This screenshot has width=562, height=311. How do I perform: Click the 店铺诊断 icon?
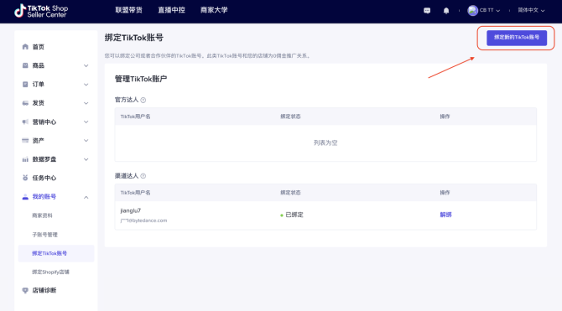[x=25, y=290]
